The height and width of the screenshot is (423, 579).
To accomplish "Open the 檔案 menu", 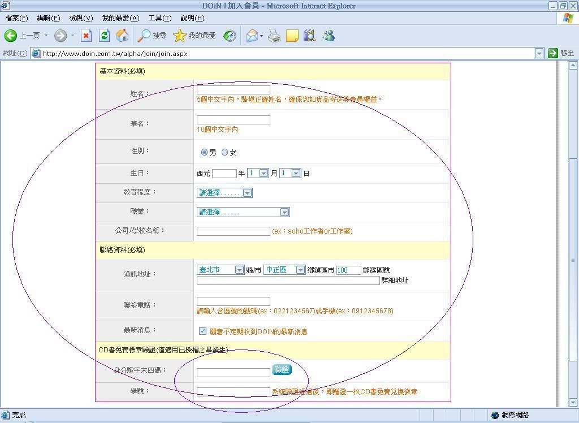I will point(16,18).
